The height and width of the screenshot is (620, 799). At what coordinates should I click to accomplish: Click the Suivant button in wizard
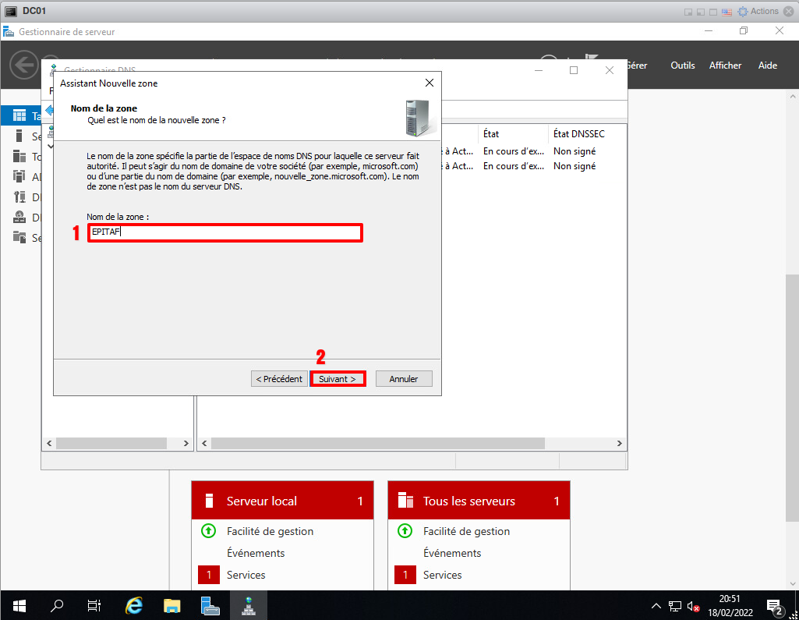338,379
